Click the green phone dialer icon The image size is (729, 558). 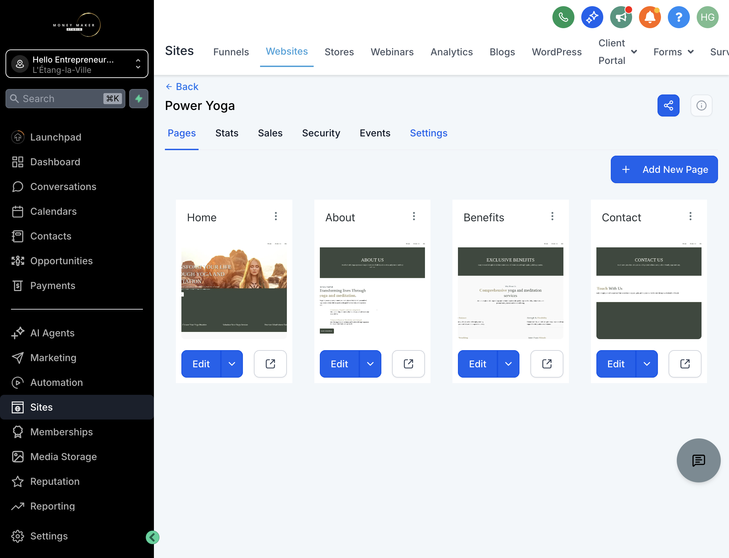(563, 17)
